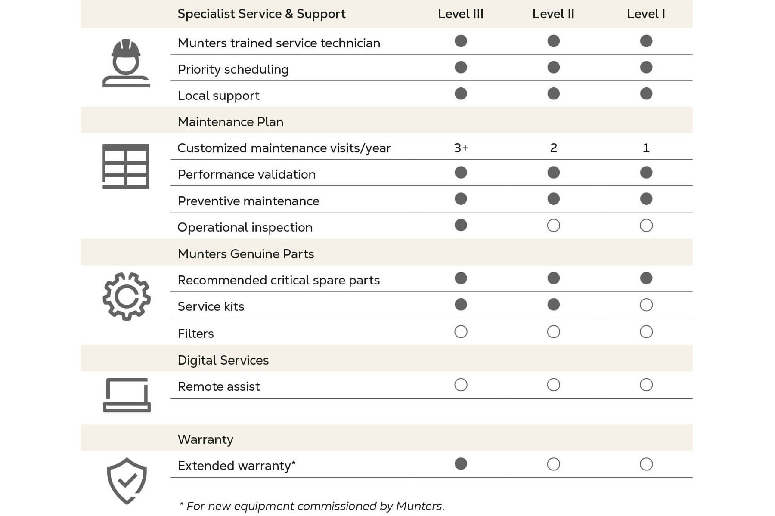Click the shield checkmark warranty icon
Screen dimensions: 775x516
[127, 480]
